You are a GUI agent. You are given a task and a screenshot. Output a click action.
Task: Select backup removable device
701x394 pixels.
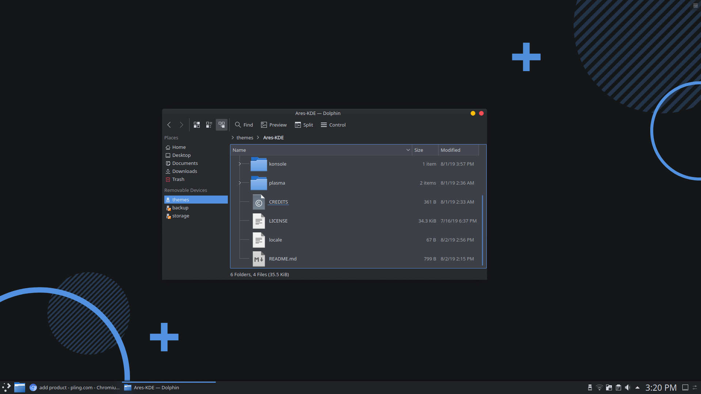[196, 208]
